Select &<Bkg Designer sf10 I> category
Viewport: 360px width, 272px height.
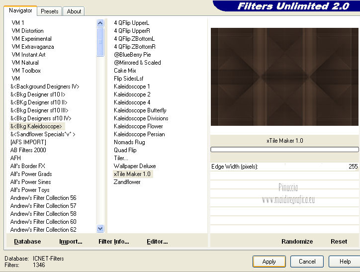(x=38, y=94)
